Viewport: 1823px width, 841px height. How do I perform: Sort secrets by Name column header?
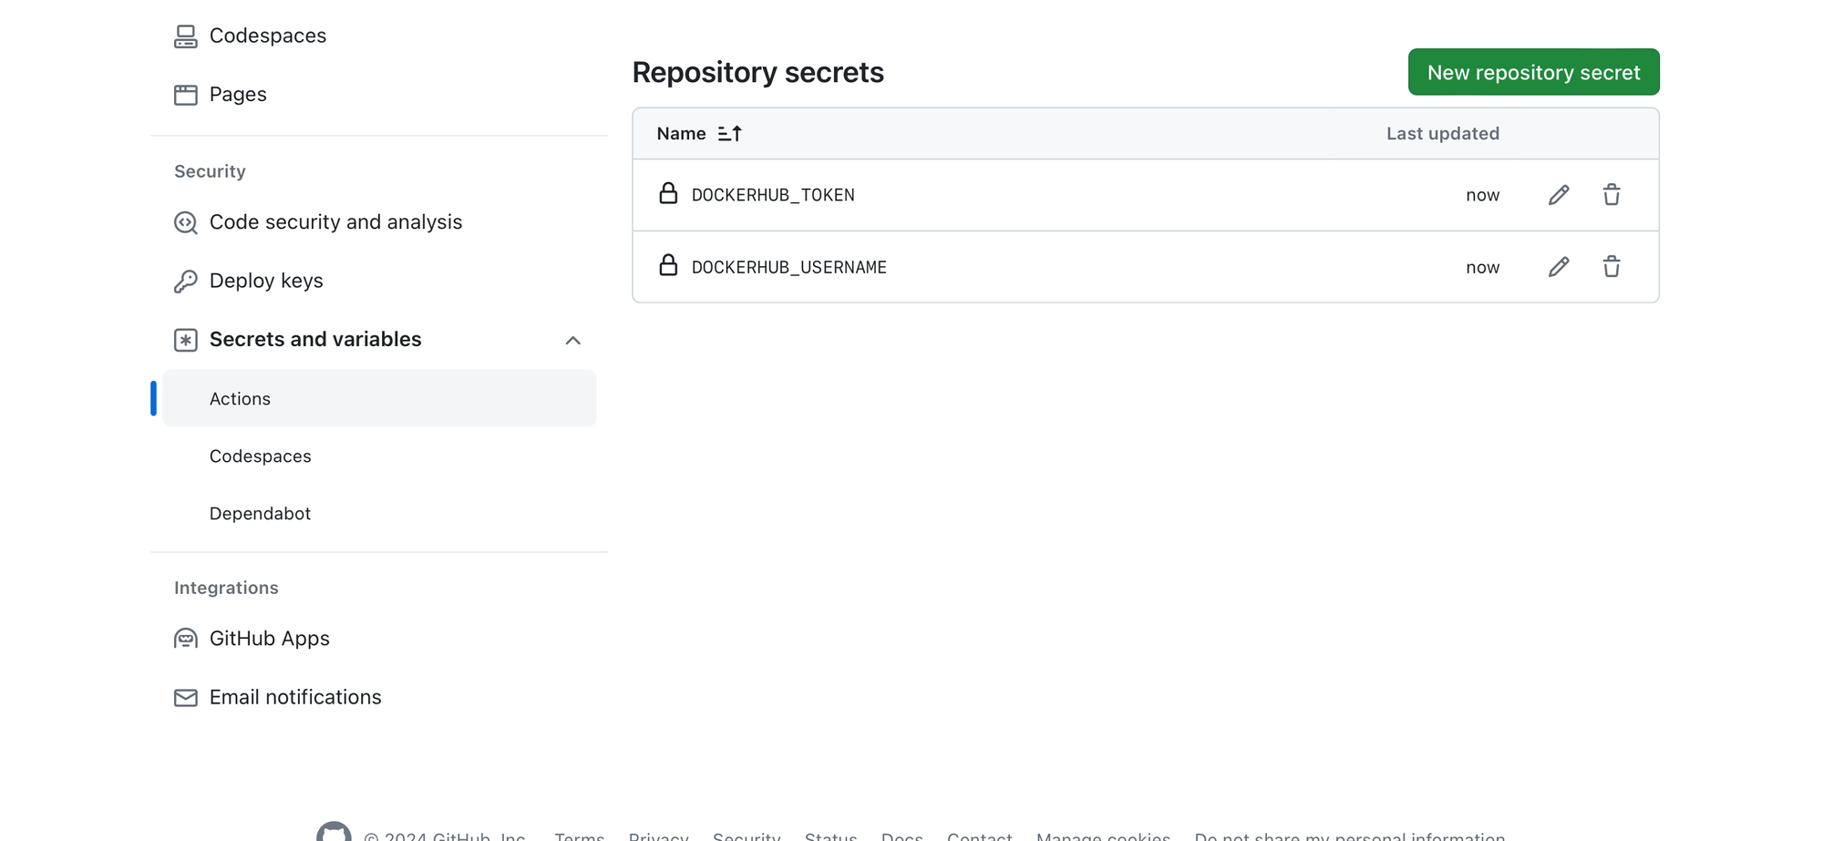click(x=681, y=134)
